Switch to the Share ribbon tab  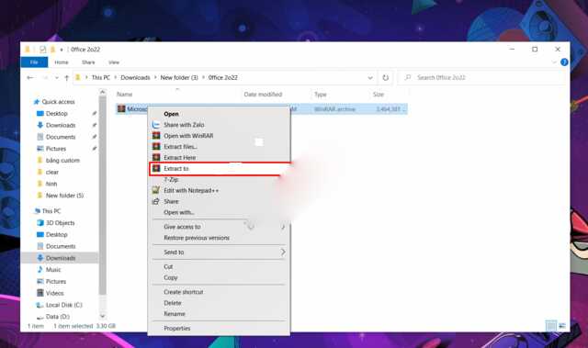(x=88, y=62)
